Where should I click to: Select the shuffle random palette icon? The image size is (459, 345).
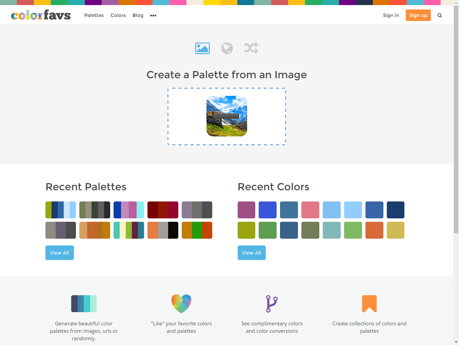[251, 48]
